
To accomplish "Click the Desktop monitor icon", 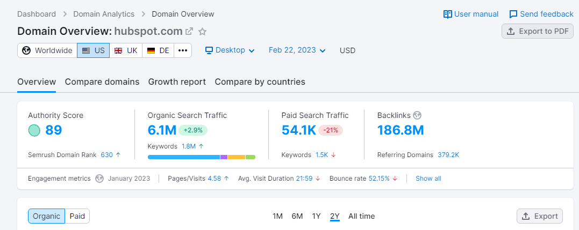I will tap(209, 50).
